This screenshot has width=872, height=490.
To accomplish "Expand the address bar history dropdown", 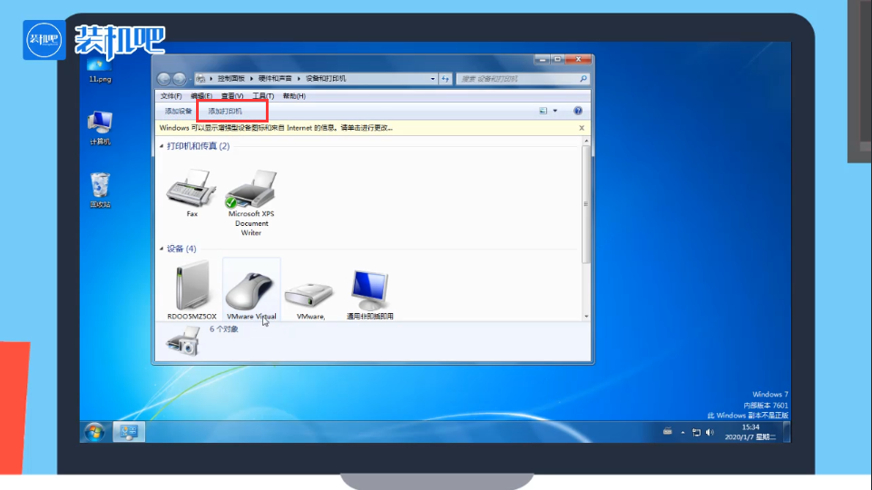I will 433,79.
